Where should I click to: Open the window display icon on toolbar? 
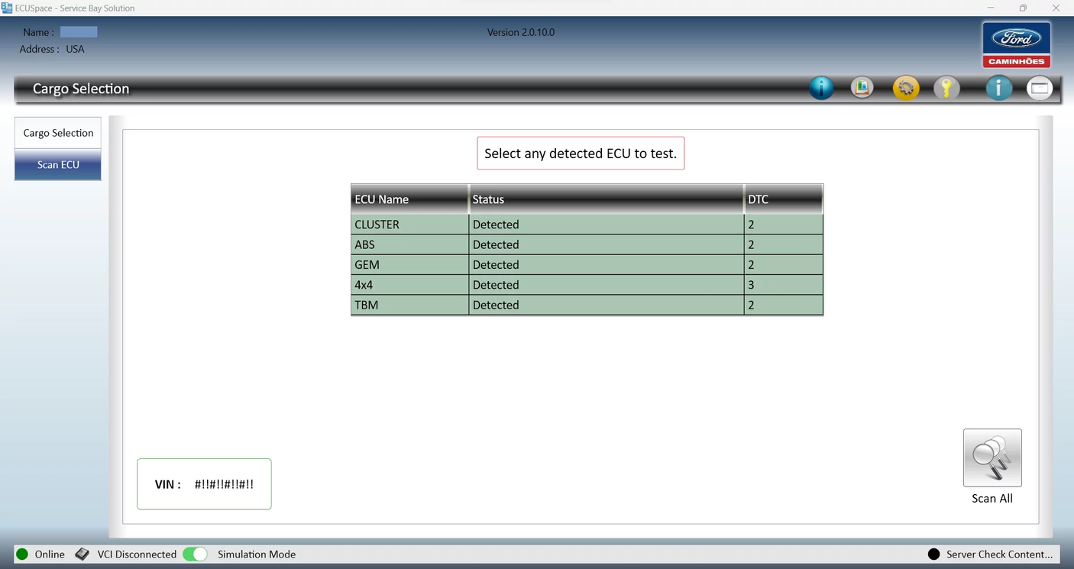click(x=1040, y=88)
